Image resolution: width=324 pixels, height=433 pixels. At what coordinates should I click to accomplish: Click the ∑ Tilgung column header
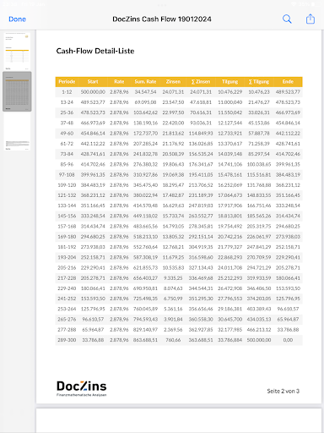click(x=259, y=82)
